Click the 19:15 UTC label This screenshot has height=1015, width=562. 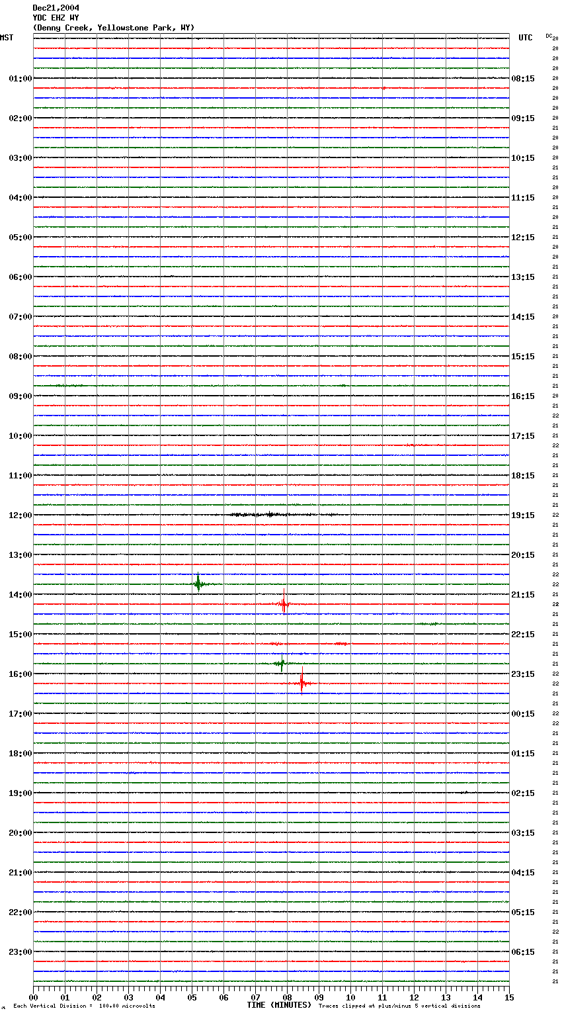[523, 515]
